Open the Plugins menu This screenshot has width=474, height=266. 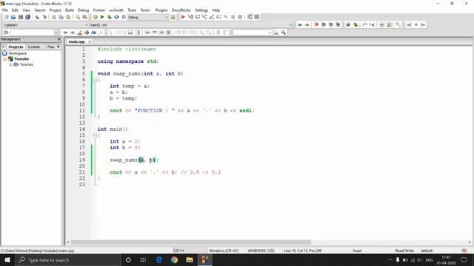pyautogui.click(x=161, y=10)
